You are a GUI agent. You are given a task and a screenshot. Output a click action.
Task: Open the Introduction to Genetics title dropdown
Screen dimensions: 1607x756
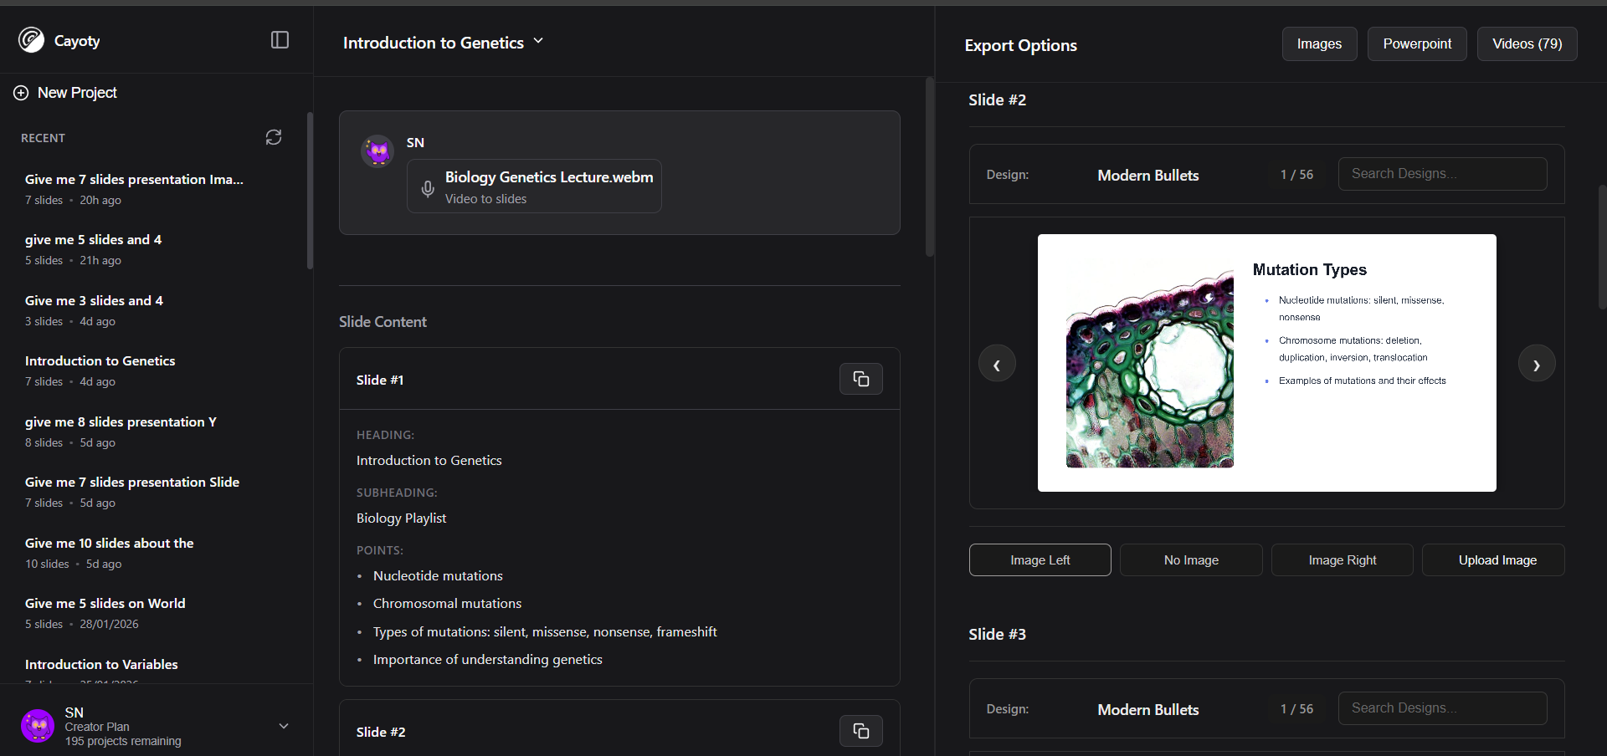tap(540, 41)
